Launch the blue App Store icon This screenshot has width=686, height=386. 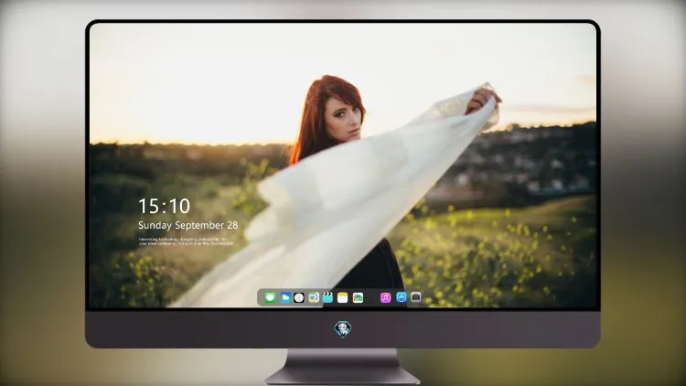402,297
